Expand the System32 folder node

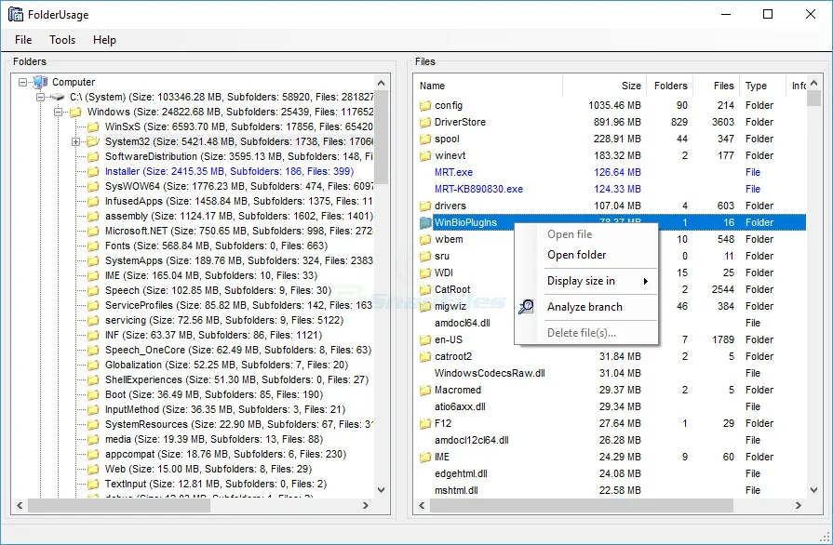coord(75,141)
